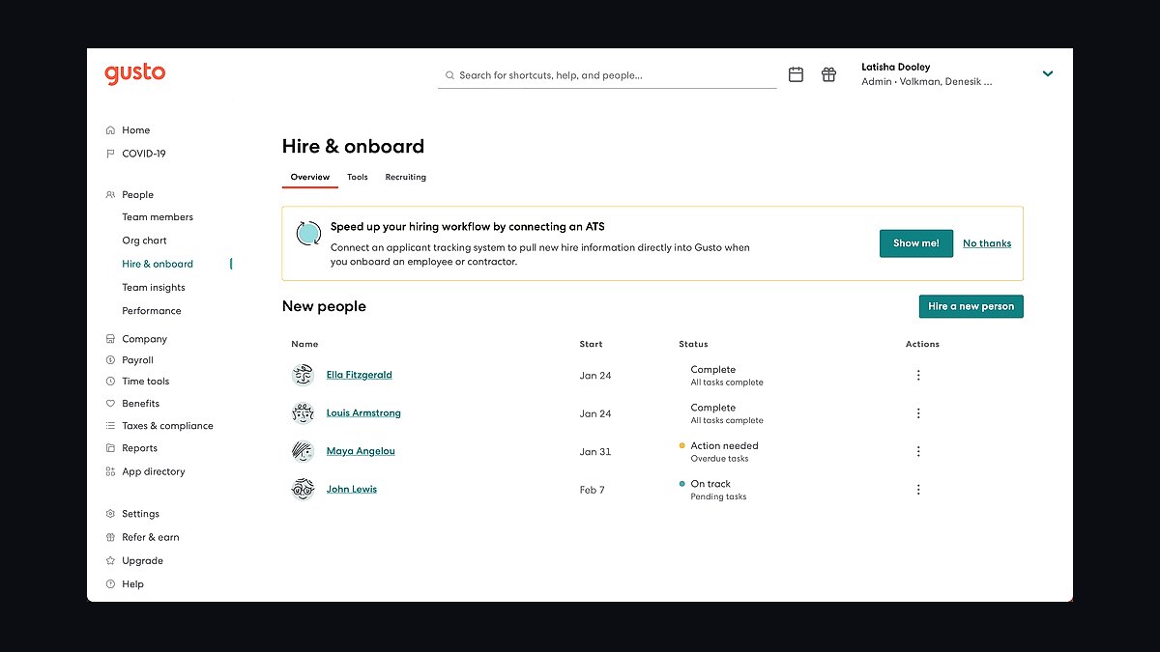Open Ella Fitzgerald's profile link
Screen dimensions: 1160x652
[x=360, y=375]
